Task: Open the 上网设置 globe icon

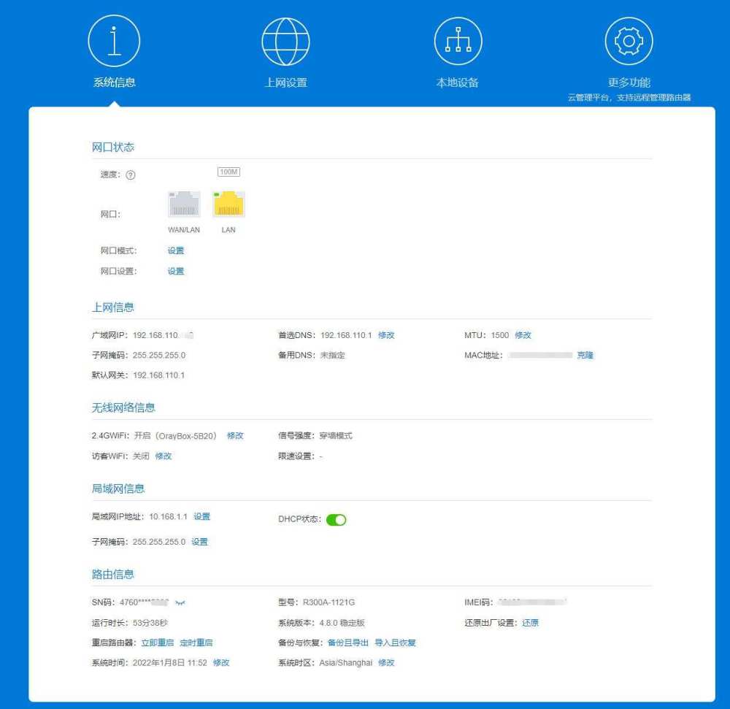Action: pyautogui.click(x=285, y=42)
